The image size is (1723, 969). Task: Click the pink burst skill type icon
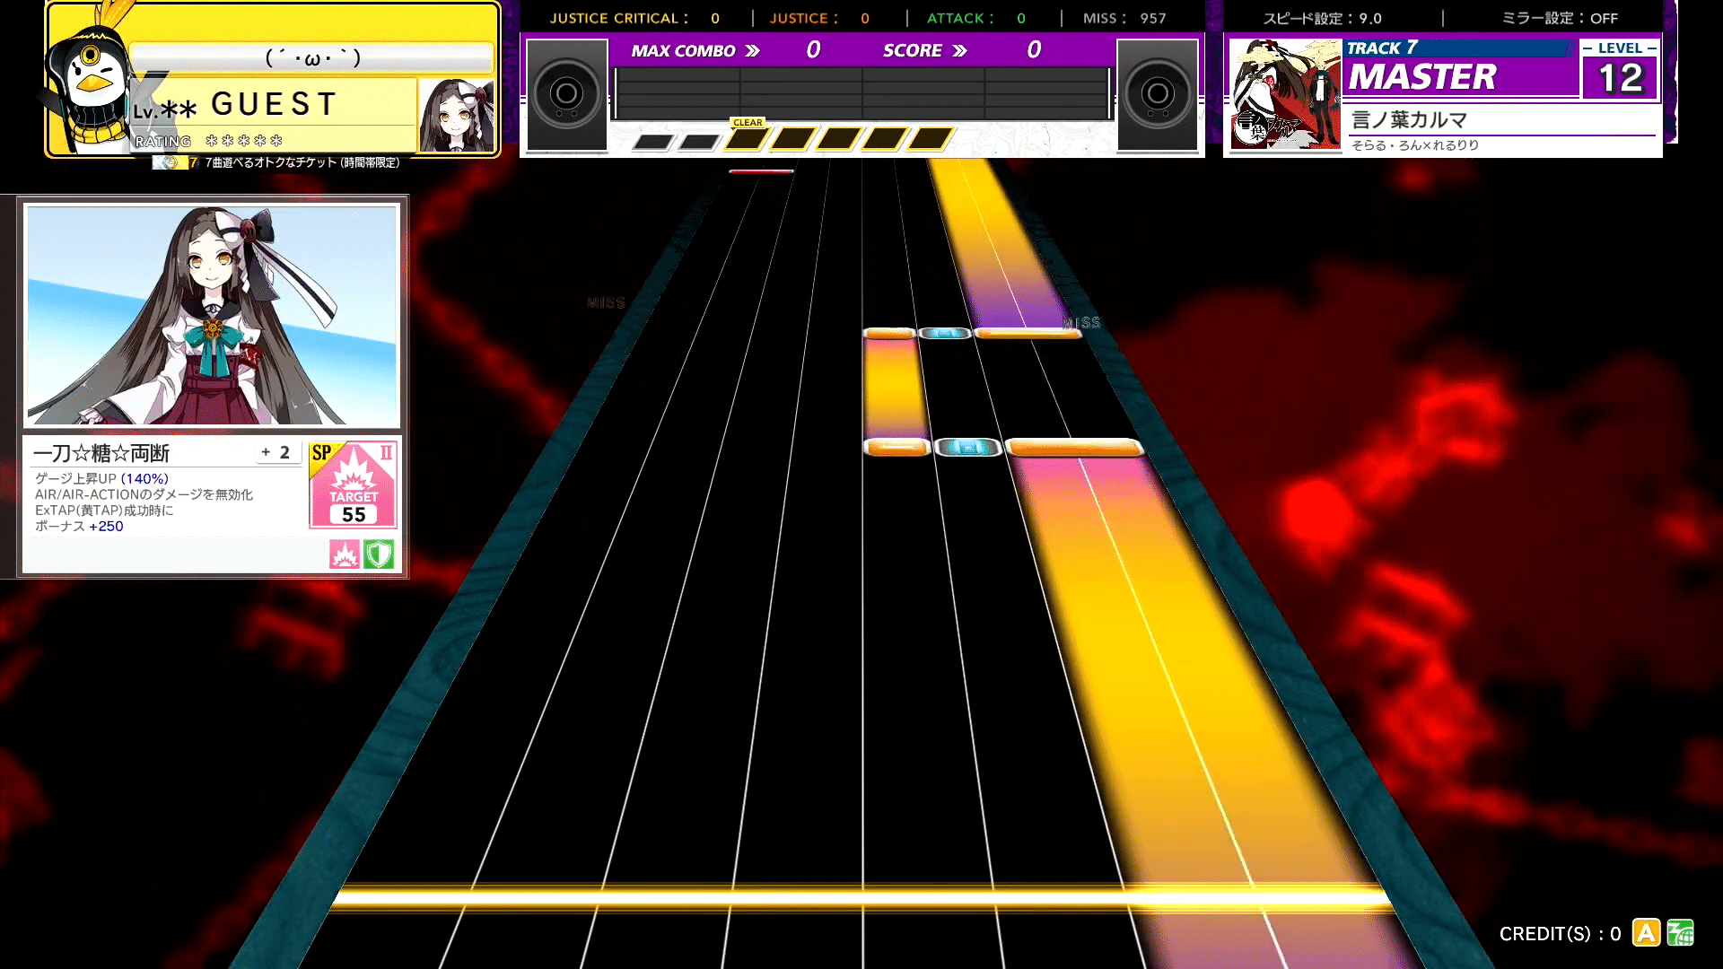(x=345, y=554)
